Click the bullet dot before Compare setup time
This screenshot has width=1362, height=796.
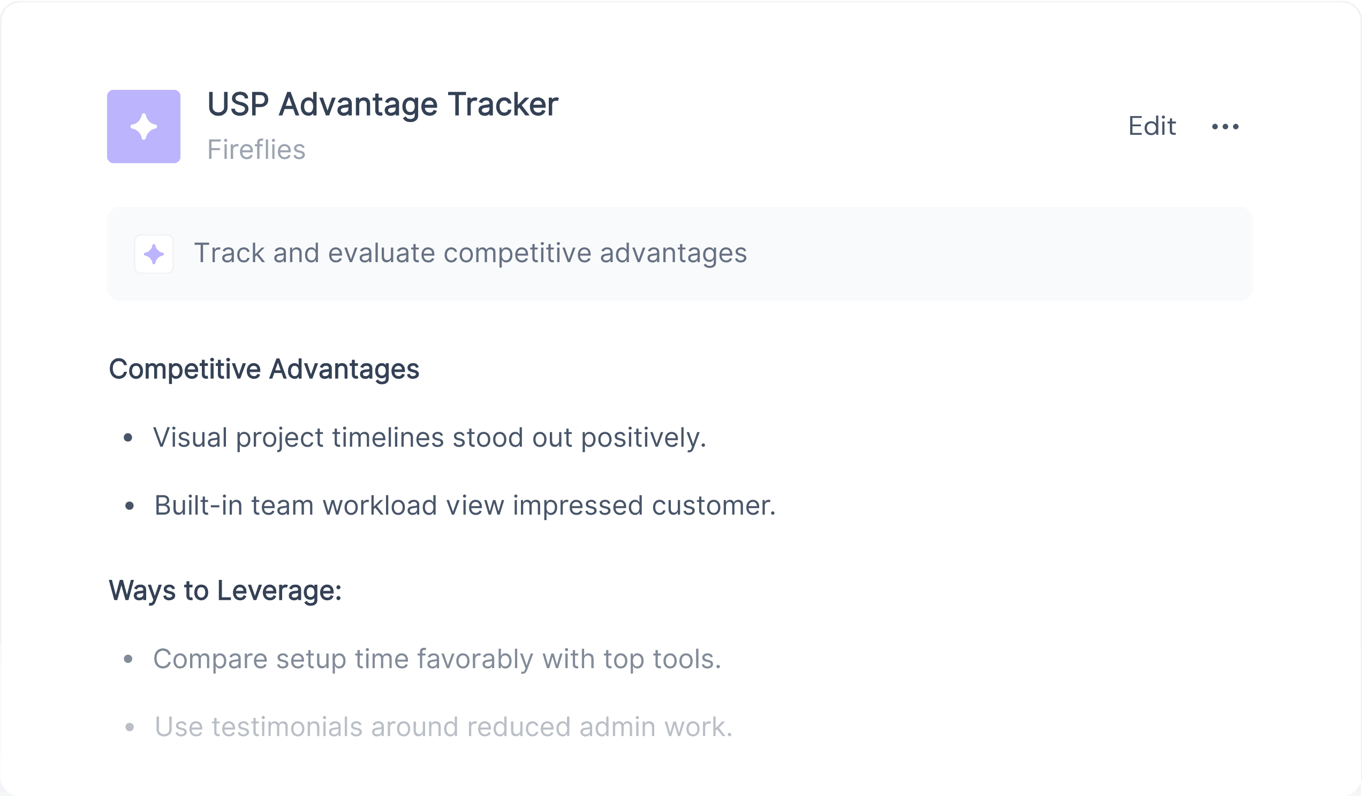[128, 660]
